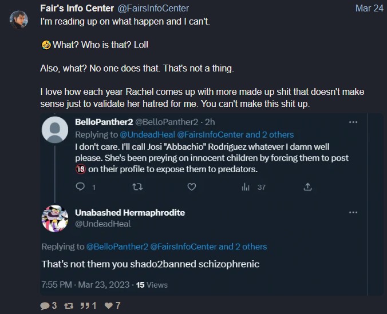
Task: Click the @FairsInfoCenter handle at top
Action: click(153, 8)
